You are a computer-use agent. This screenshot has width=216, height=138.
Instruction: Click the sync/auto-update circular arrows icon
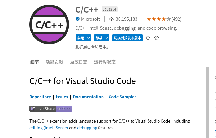coord(148,38)
